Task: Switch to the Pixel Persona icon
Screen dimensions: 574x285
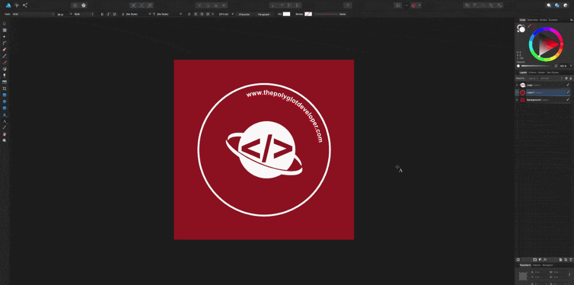Action: point(17,5)
